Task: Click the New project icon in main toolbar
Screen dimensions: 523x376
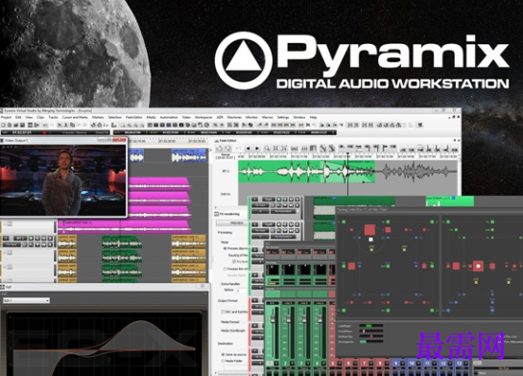Action: 3,125
